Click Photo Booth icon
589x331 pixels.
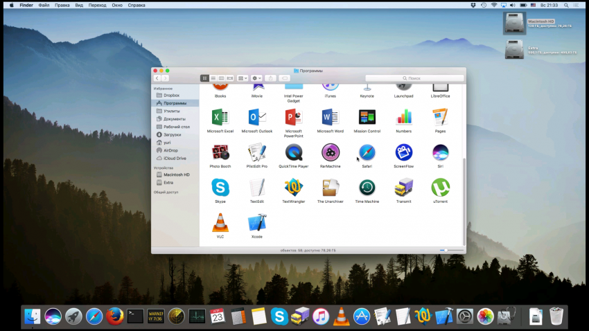pyautogui.click(x=220, y=153)
